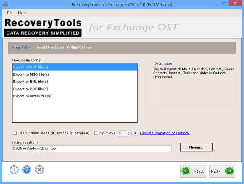
Task: Select Export to PST file(s)
Action: pos(75,67)
